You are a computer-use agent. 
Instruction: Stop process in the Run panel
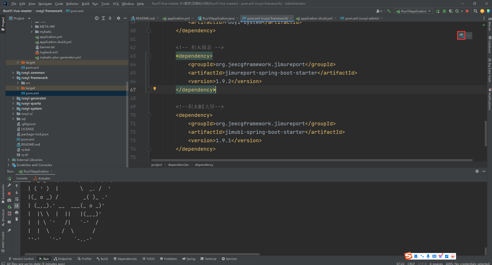[9, 193]
